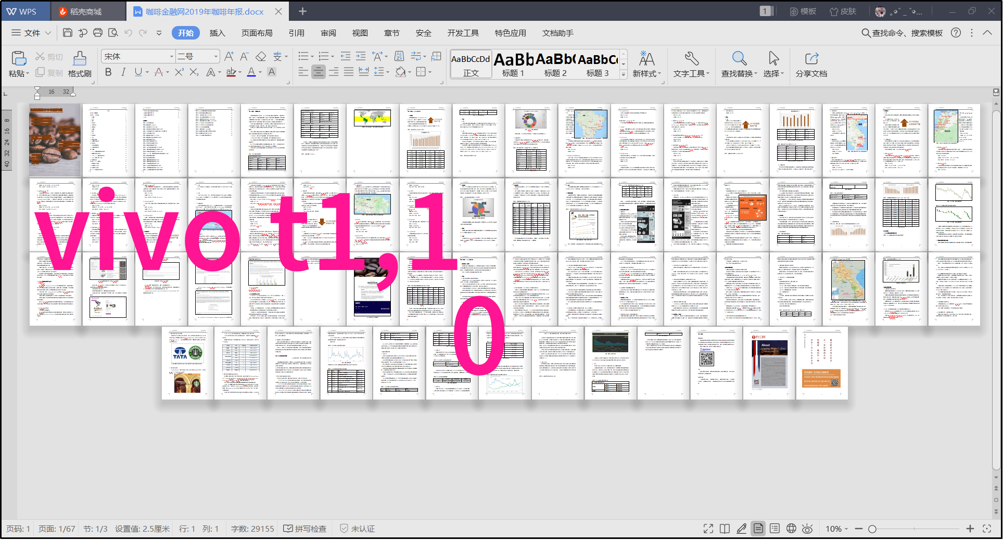The width and height of the screenshot is (1003, 540).
Task: Apply character shading icon
Action: coord(272,72)
